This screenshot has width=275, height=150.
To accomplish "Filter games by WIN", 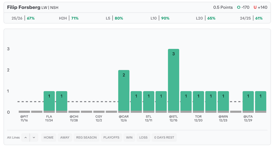I will [129, 137].
